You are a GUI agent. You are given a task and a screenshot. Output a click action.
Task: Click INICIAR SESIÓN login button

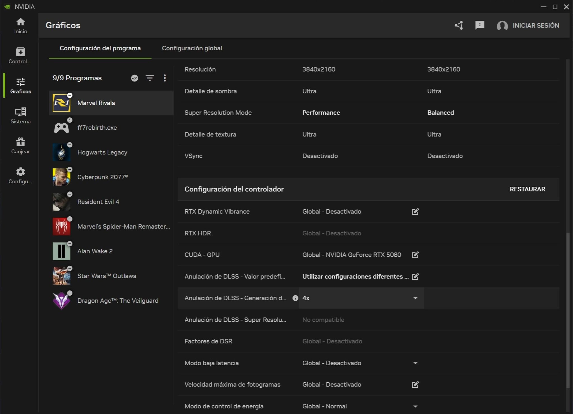point(536,25)
